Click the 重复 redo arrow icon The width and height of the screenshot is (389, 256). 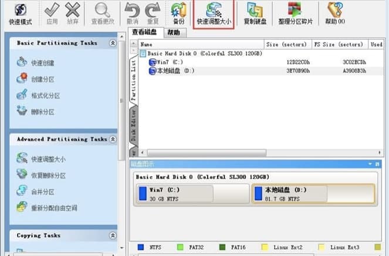click(153, 10)
